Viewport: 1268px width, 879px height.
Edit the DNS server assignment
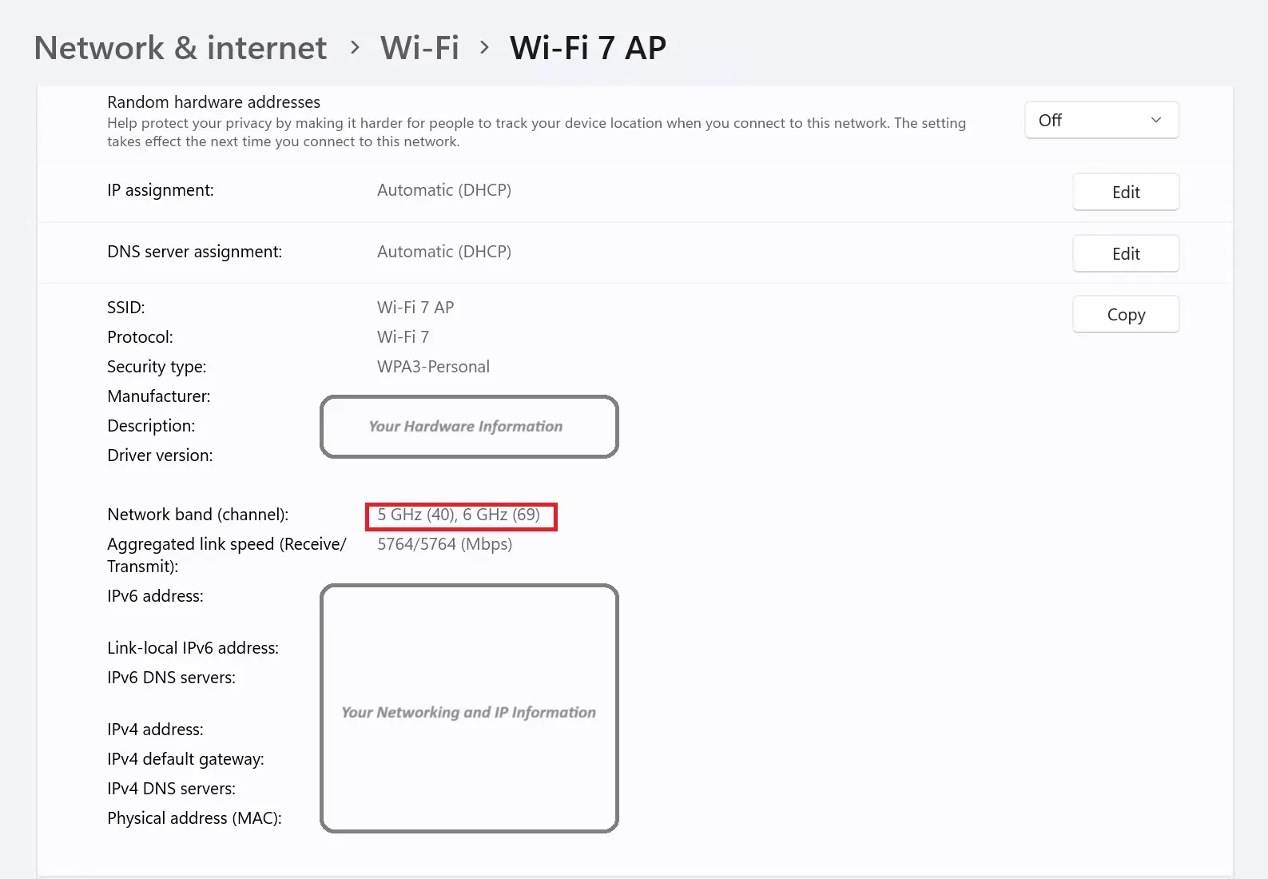1126,253
